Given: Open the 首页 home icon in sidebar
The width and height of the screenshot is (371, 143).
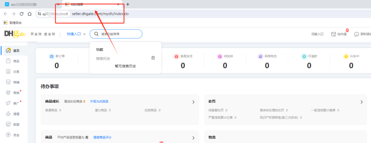Looking at the screenshot, I should pyautogui.click(x=9, y=51).
